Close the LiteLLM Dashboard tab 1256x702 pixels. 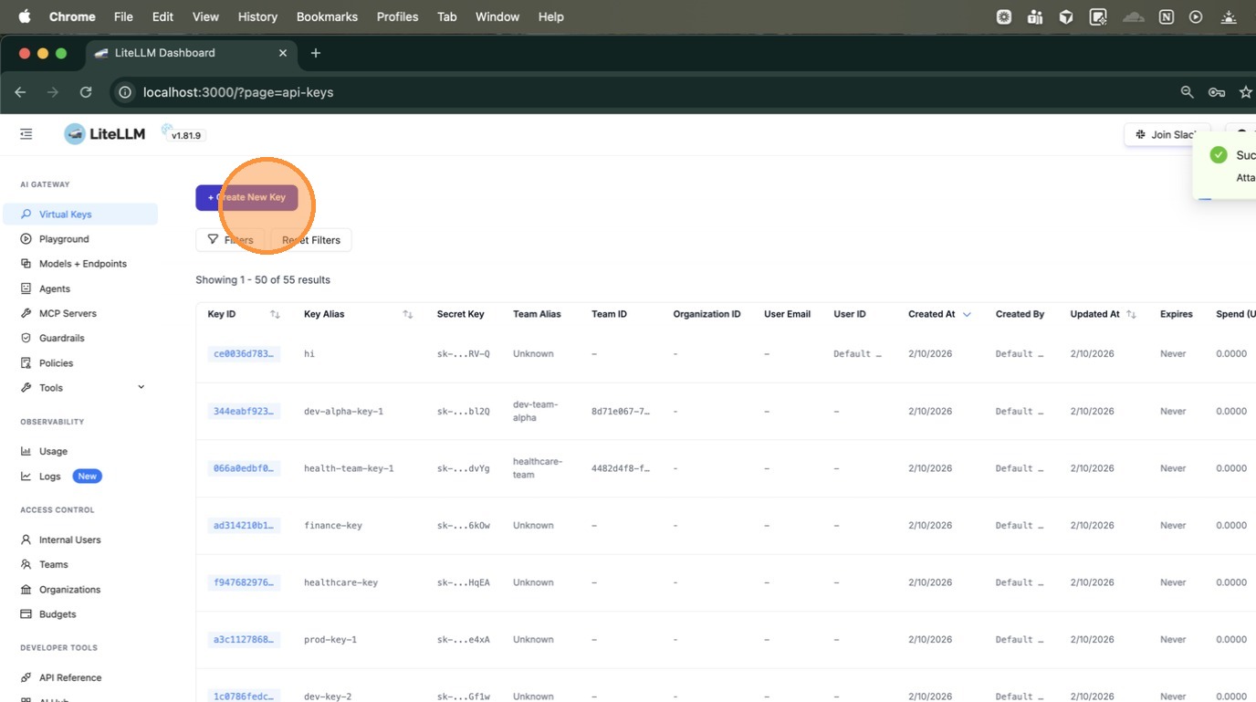[x=283, y=53]
